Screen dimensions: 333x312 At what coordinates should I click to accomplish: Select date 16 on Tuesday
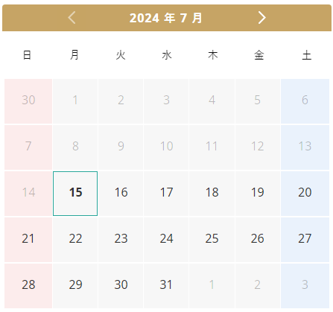point(121,194)
